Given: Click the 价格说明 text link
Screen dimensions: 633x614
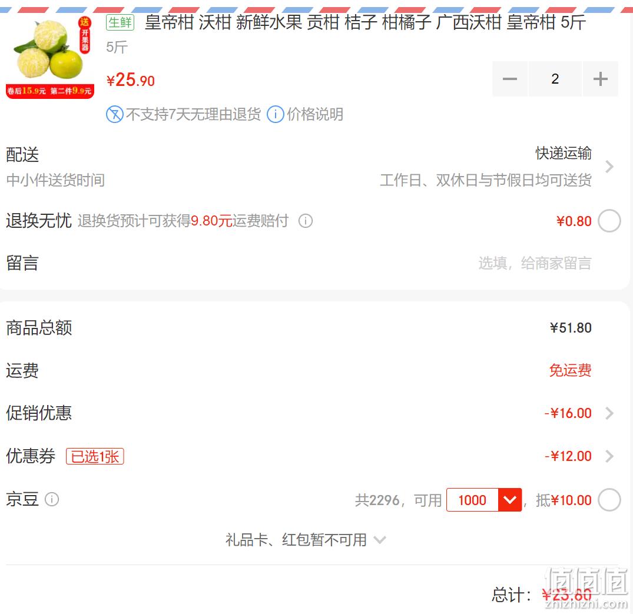Looking at the screenshot, I should pos(315,114).
